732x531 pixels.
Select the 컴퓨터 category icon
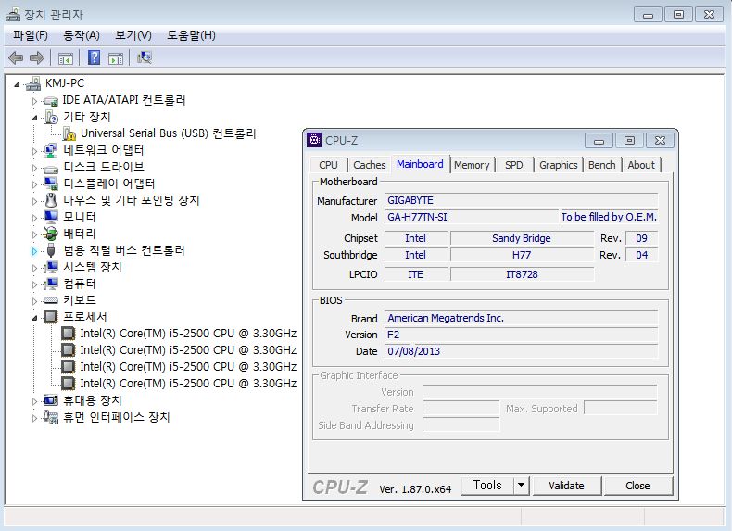tap(50, 284)
